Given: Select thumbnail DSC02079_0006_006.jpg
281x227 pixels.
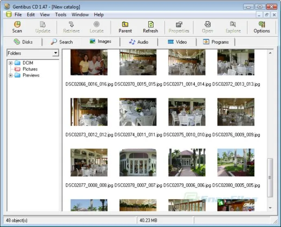Looking at the screenshot, I should 187,163.
